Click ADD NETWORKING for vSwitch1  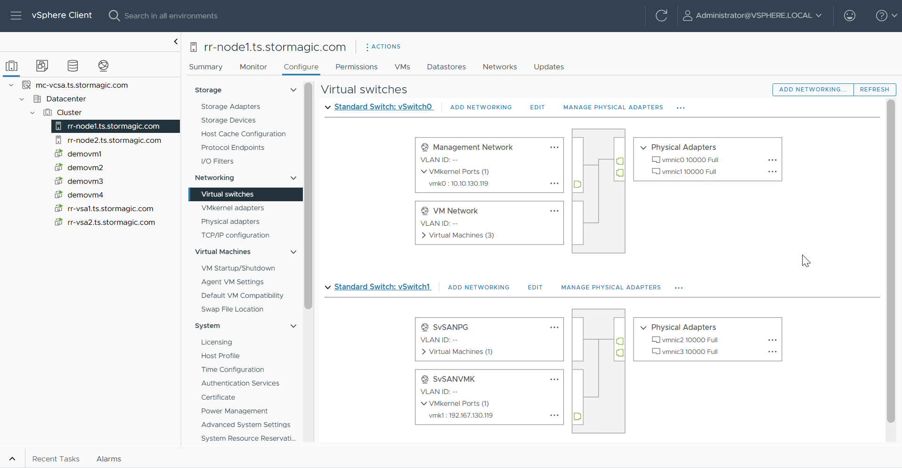[479, 287]
